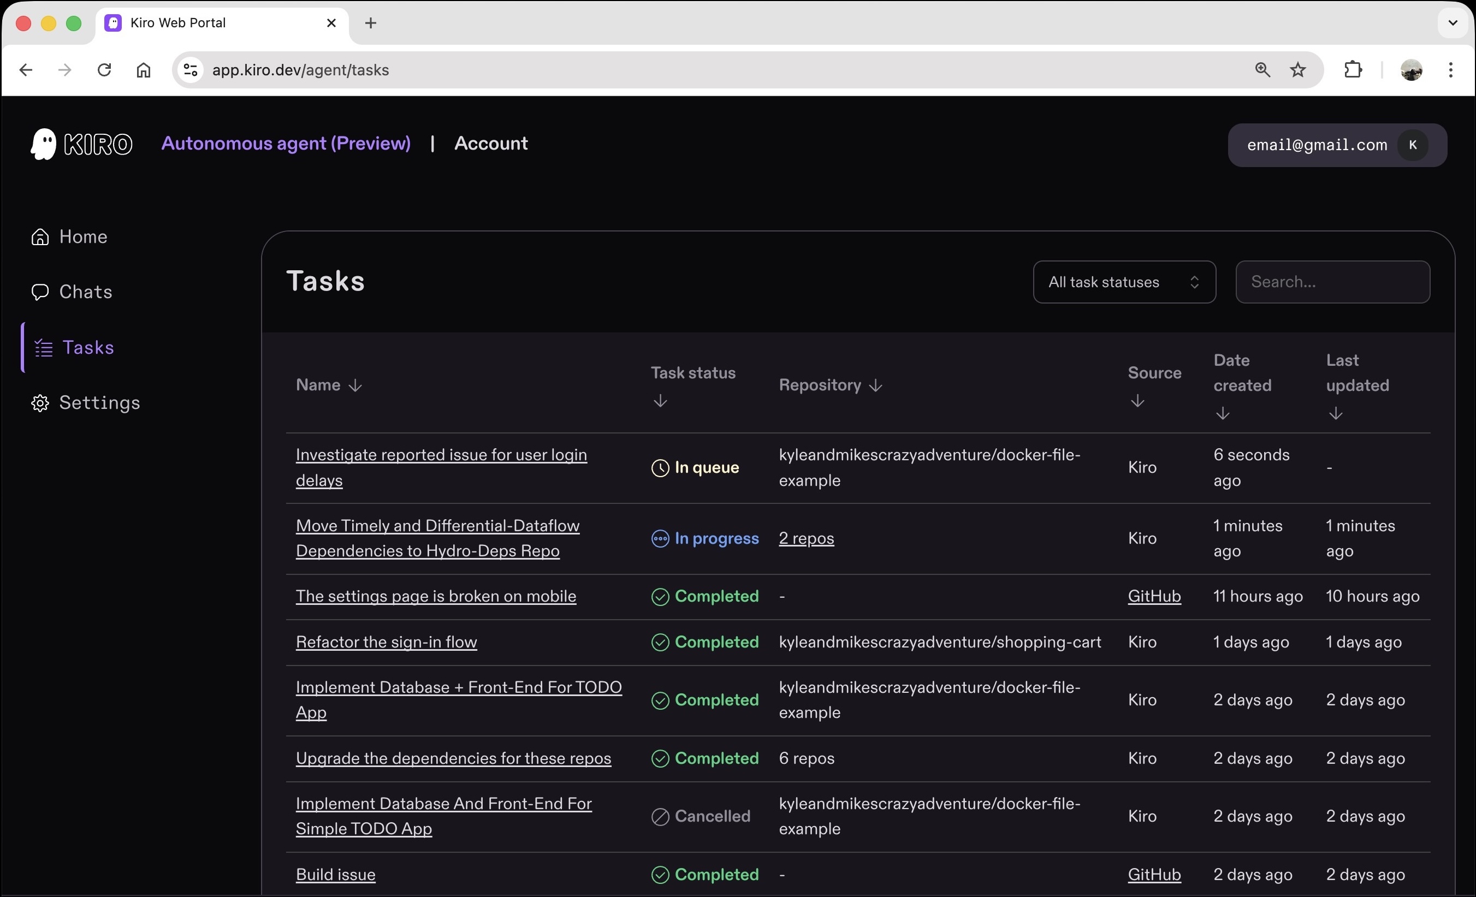
Task: Sort by Task status column arrow
Action: 660,401
